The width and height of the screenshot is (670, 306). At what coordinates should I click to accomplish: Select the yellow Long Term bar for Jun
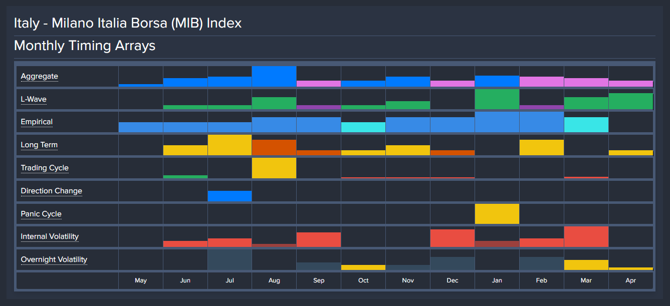coord(185,150)
